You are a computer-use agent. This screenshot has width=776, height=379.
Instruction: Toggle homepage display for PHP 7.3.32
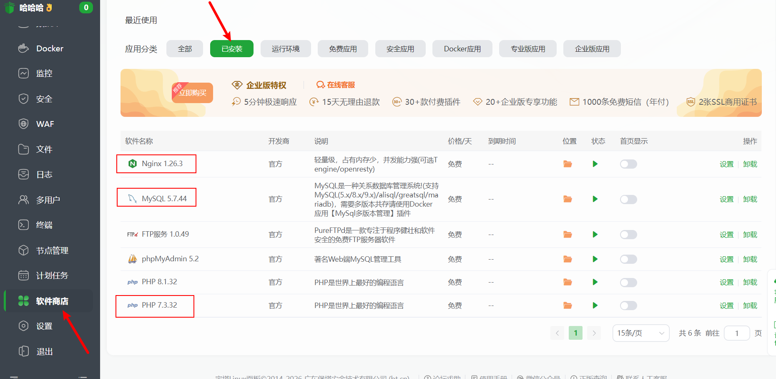(628, 306)
